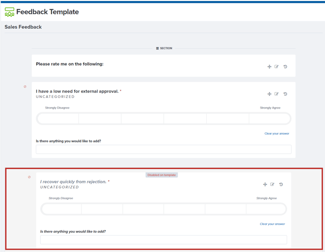Revert the 'external approval' question
The width and height of the screenshot is (325, 252).
pos(285,94)
